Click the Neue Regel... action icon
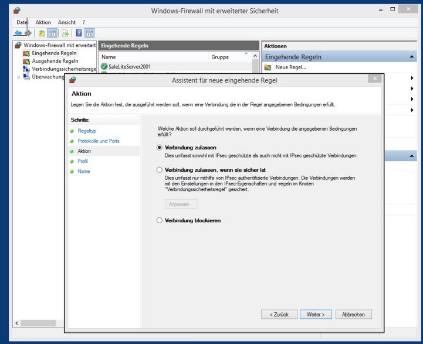 point(268,67)
